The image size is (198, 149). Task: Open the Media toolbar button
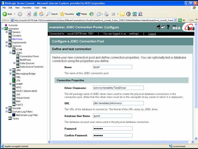[81, 14]
